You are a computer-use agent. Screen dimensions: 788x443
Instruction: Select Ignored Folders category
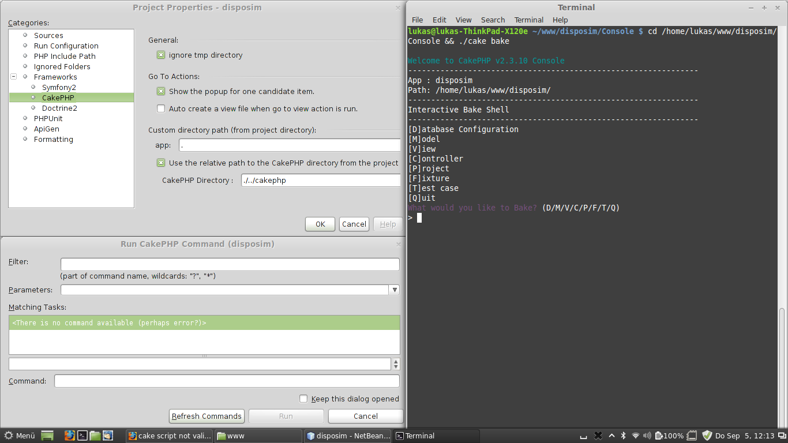click(62, 66)
